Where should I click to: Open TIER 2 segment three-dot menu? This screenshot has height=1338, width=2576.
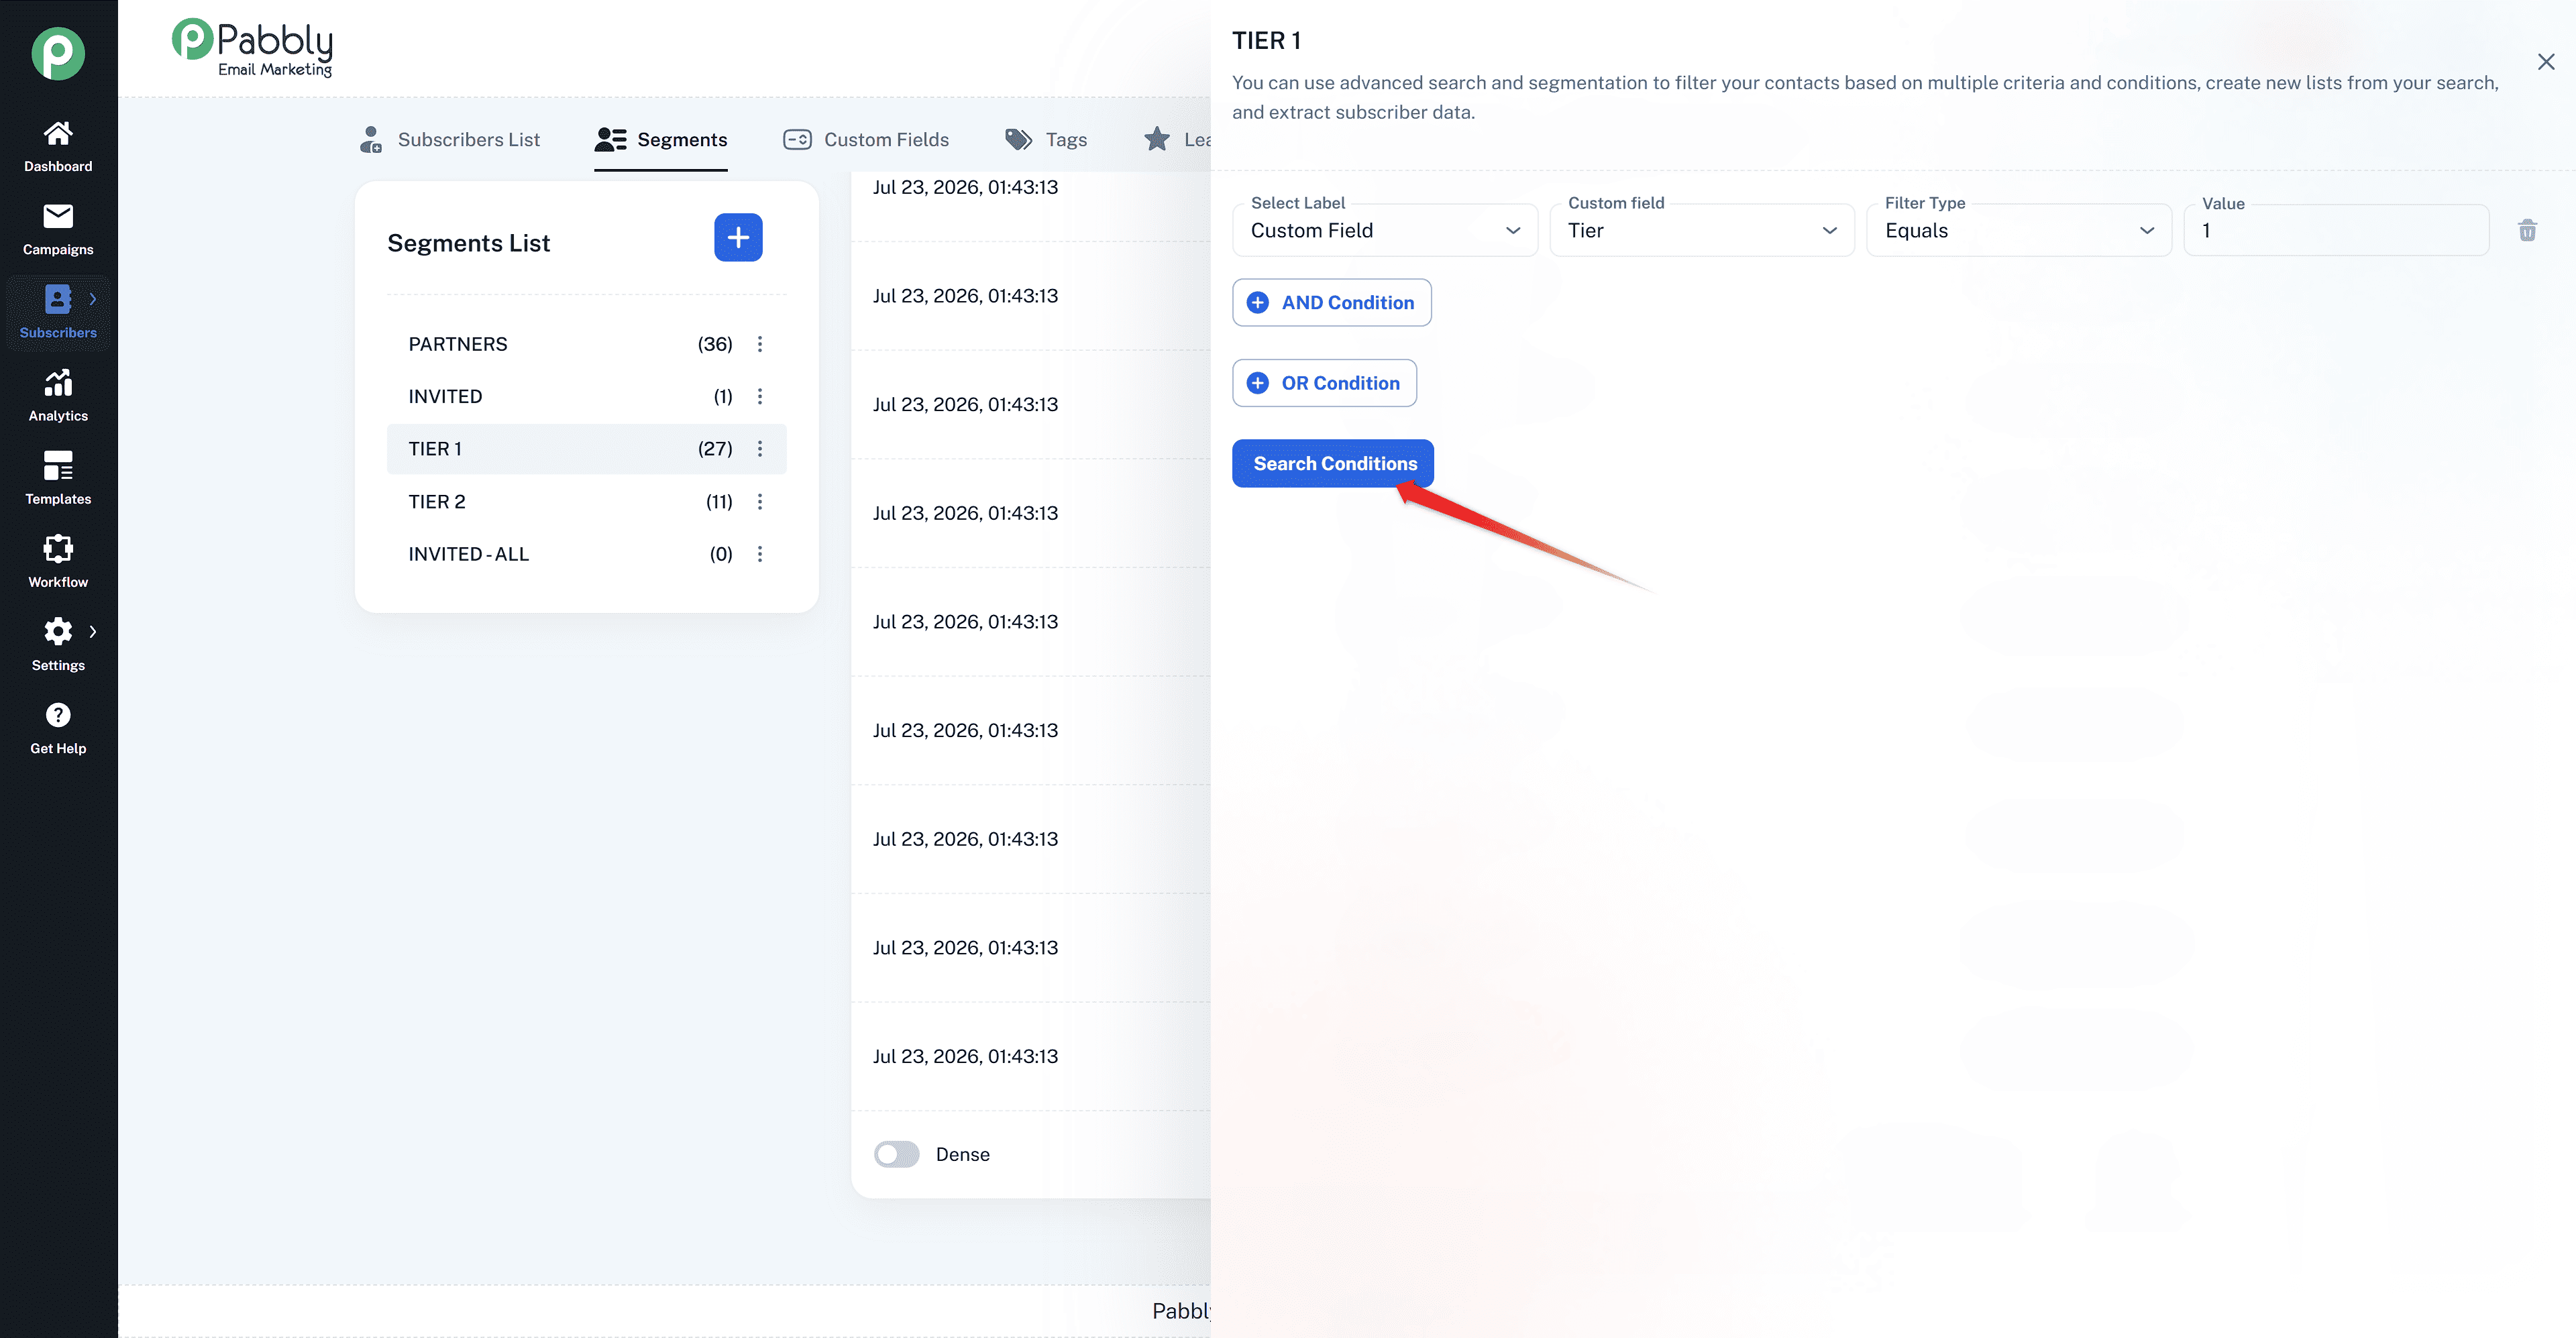760,501
